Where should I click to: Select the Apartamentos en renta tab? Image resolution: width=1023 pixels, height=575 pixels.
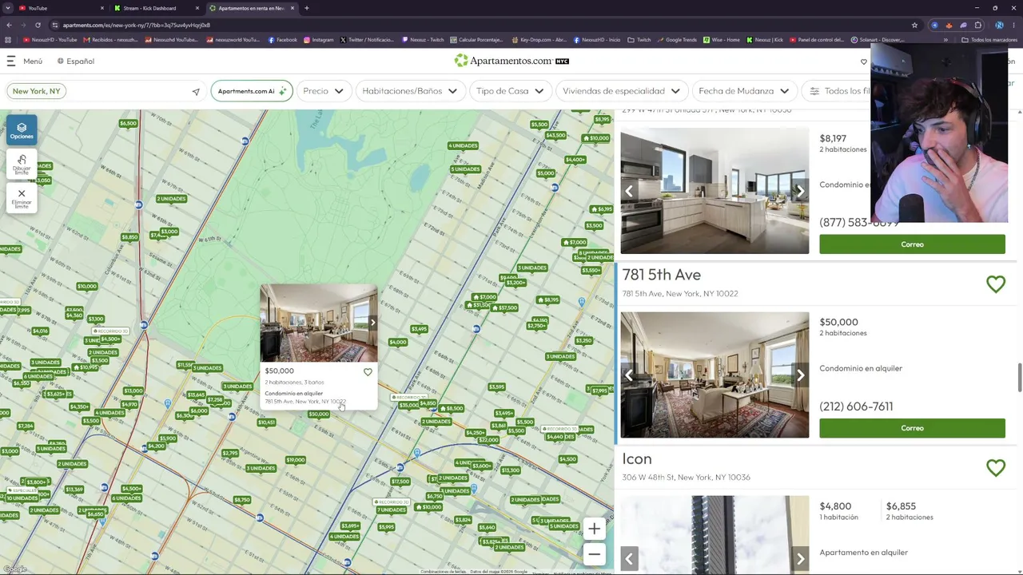251,8
